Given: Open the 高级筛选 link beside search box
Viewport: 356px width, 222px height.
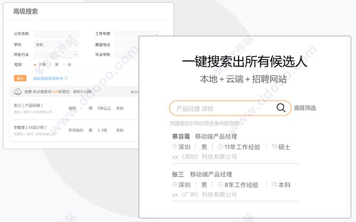Looking at the screenshot, I should coord(305,108).
